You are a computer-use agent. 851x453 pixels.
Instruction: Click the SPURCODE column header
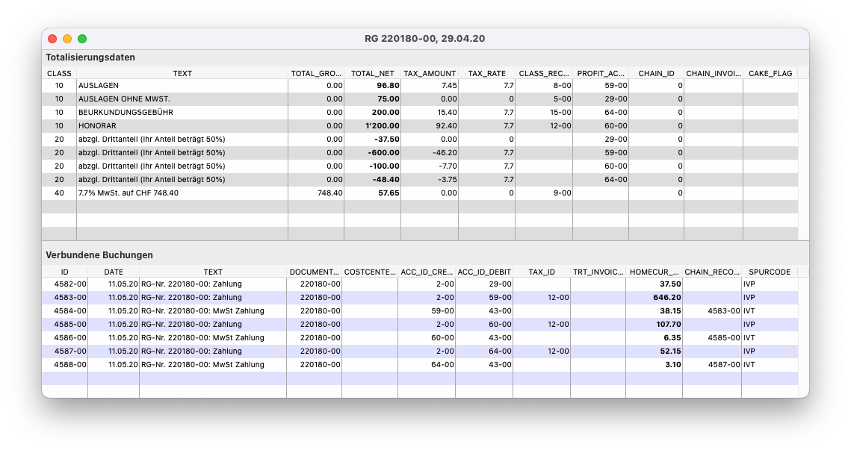click(770, 272)
